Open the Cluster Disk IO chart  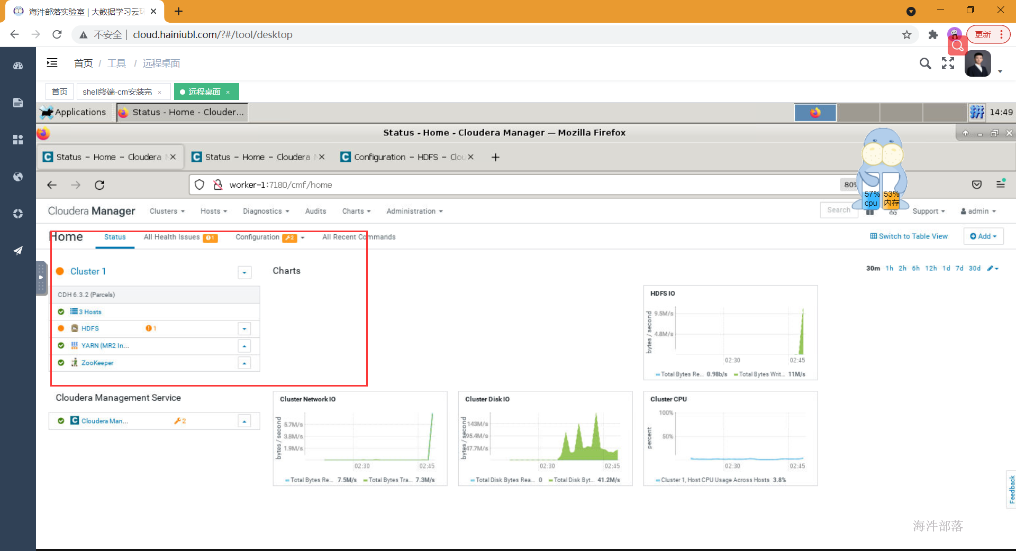click(x=545, y=438)
